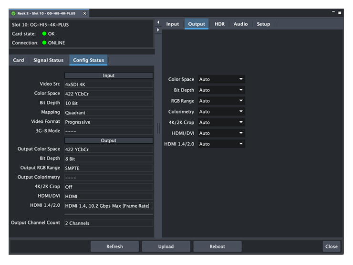This screenshot has height=265, width=353.
Task: Click the right arrow panel expand icon
Action: [158, 30]
